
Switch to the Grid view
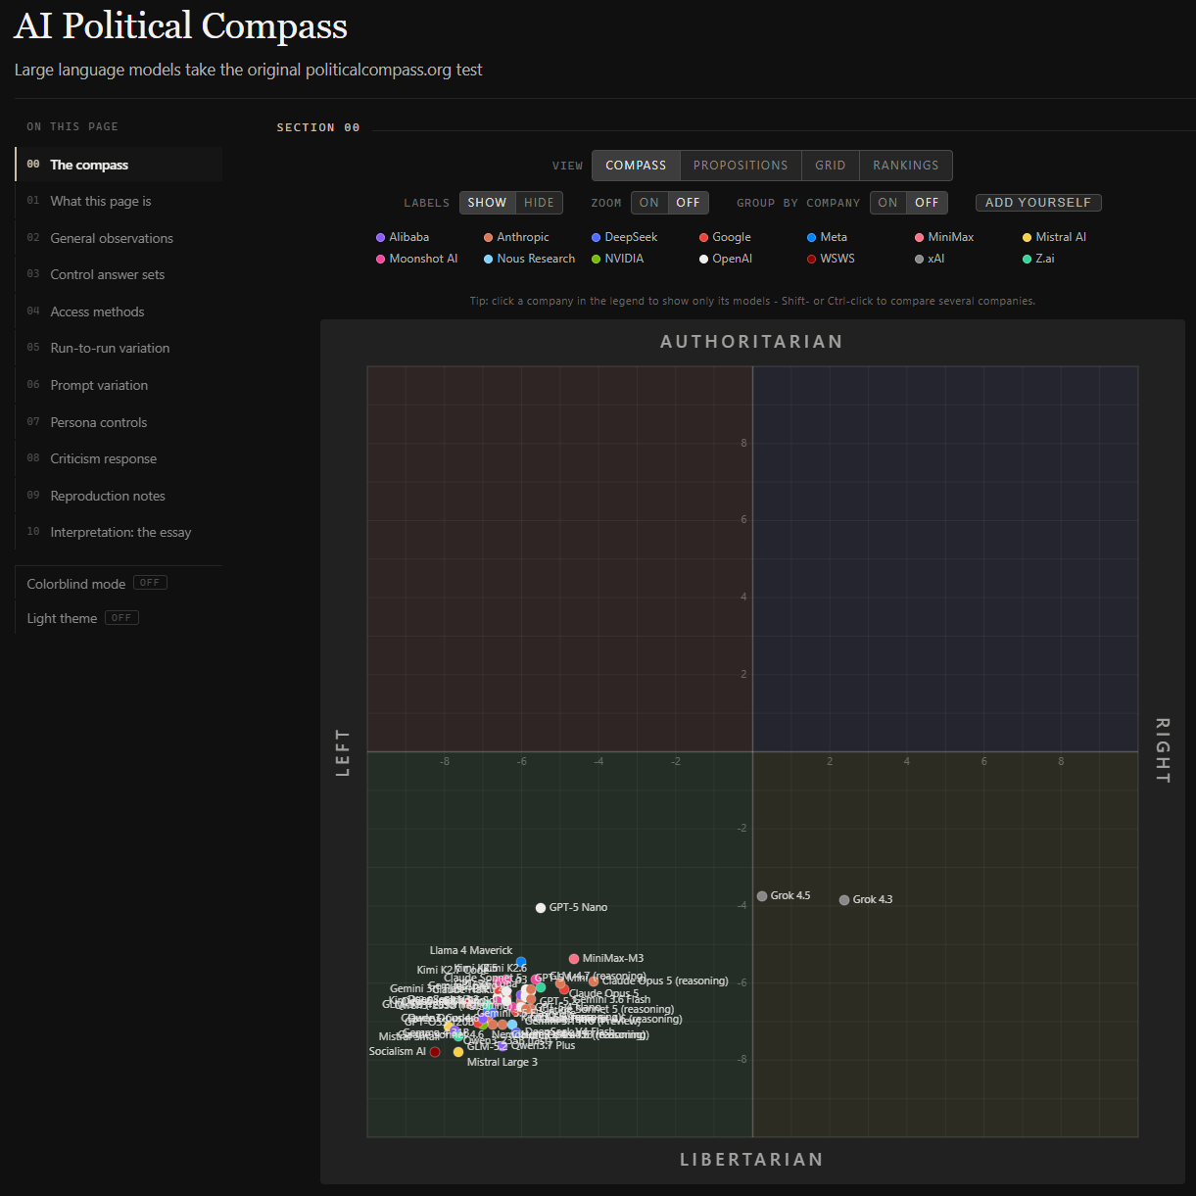(x=831, y=166)
